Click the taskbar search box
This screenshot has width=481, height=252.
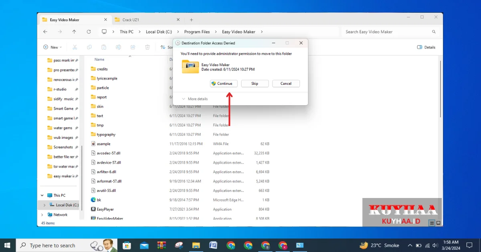pyautogui.click(x=67, y=245)
